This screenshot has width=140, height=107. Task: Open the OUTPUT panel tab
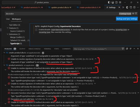pyautogui.click(x=22, y=49)
